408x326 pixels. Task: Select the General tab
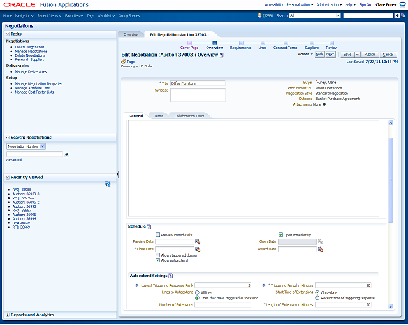tap(136, 116)
